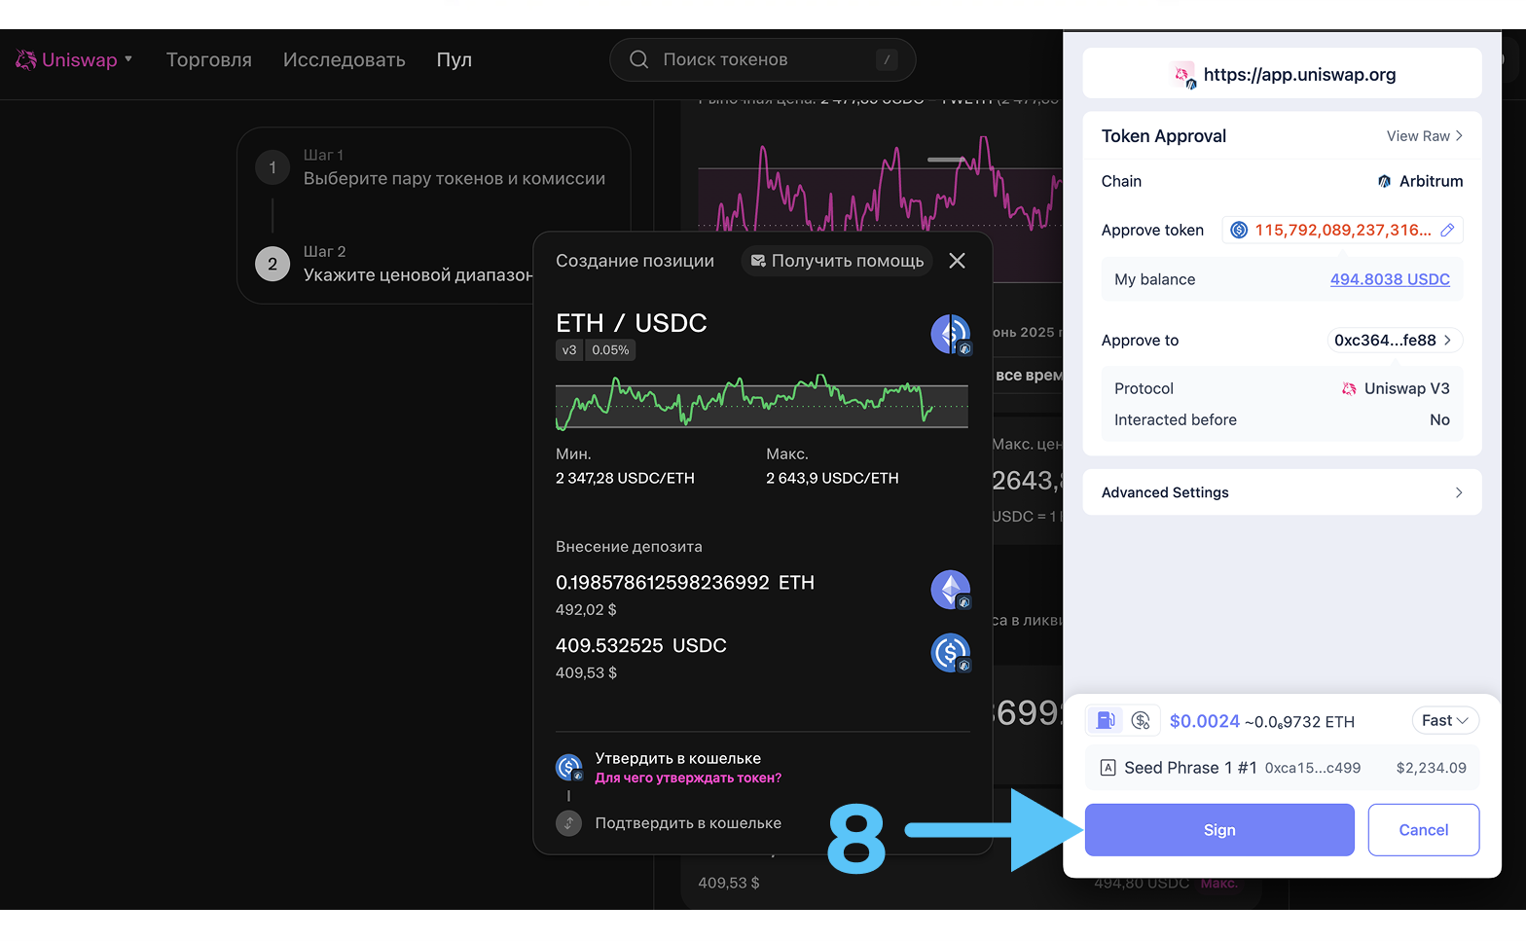Go to the Исследовать tab
Image resolution: width=1526 pixels, height=941 pixels.
coord(344,60)
